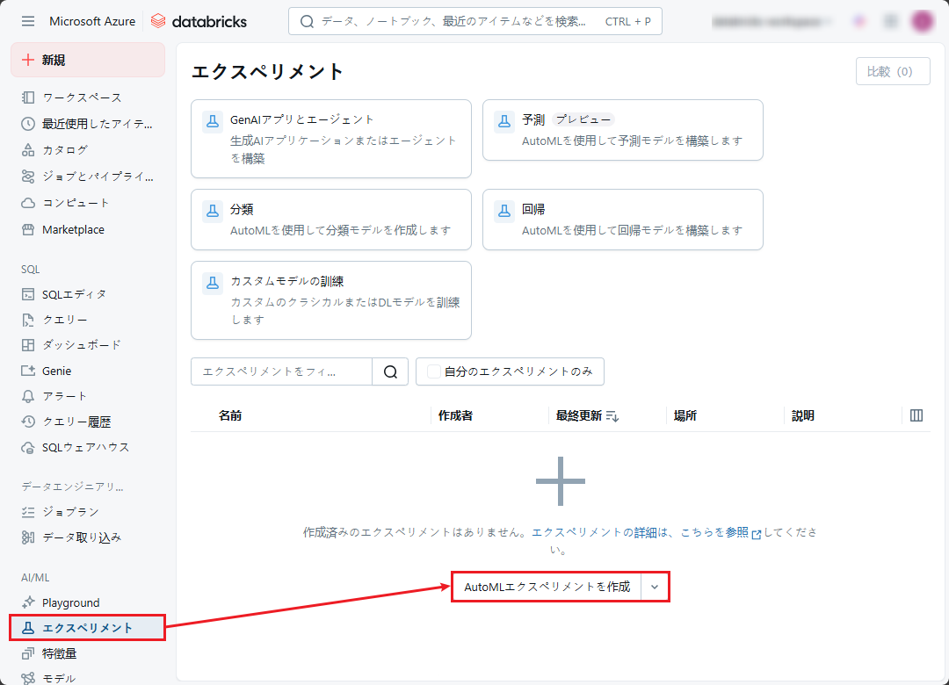Select SQLエディタ in the sidebar
This screenshot has height=685, width=949.
(x=74, y=294)
